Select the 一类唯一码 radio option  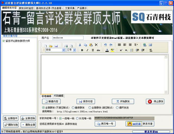(x=60, y=118)
